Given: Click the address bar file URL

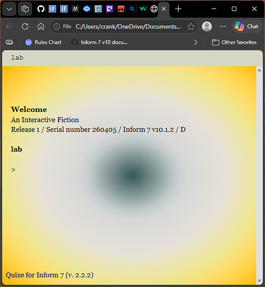Looking at the screenshot, I should (128, 26).
